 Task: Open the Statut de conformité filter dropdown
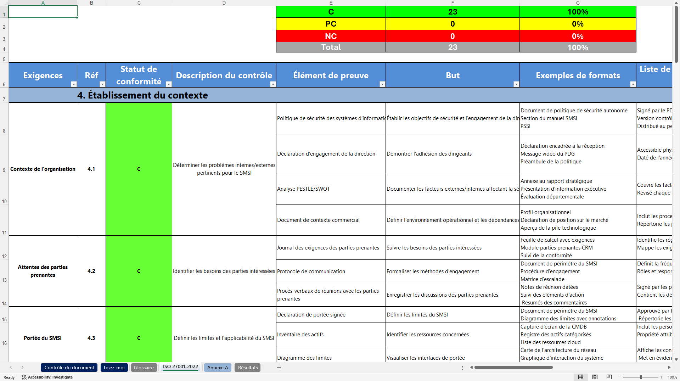(169, 84)
